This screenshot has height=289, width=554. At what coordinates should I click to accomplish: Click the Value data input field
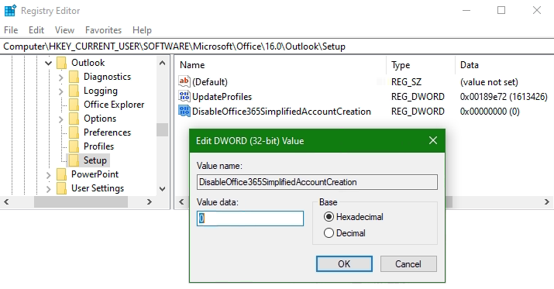250,218
